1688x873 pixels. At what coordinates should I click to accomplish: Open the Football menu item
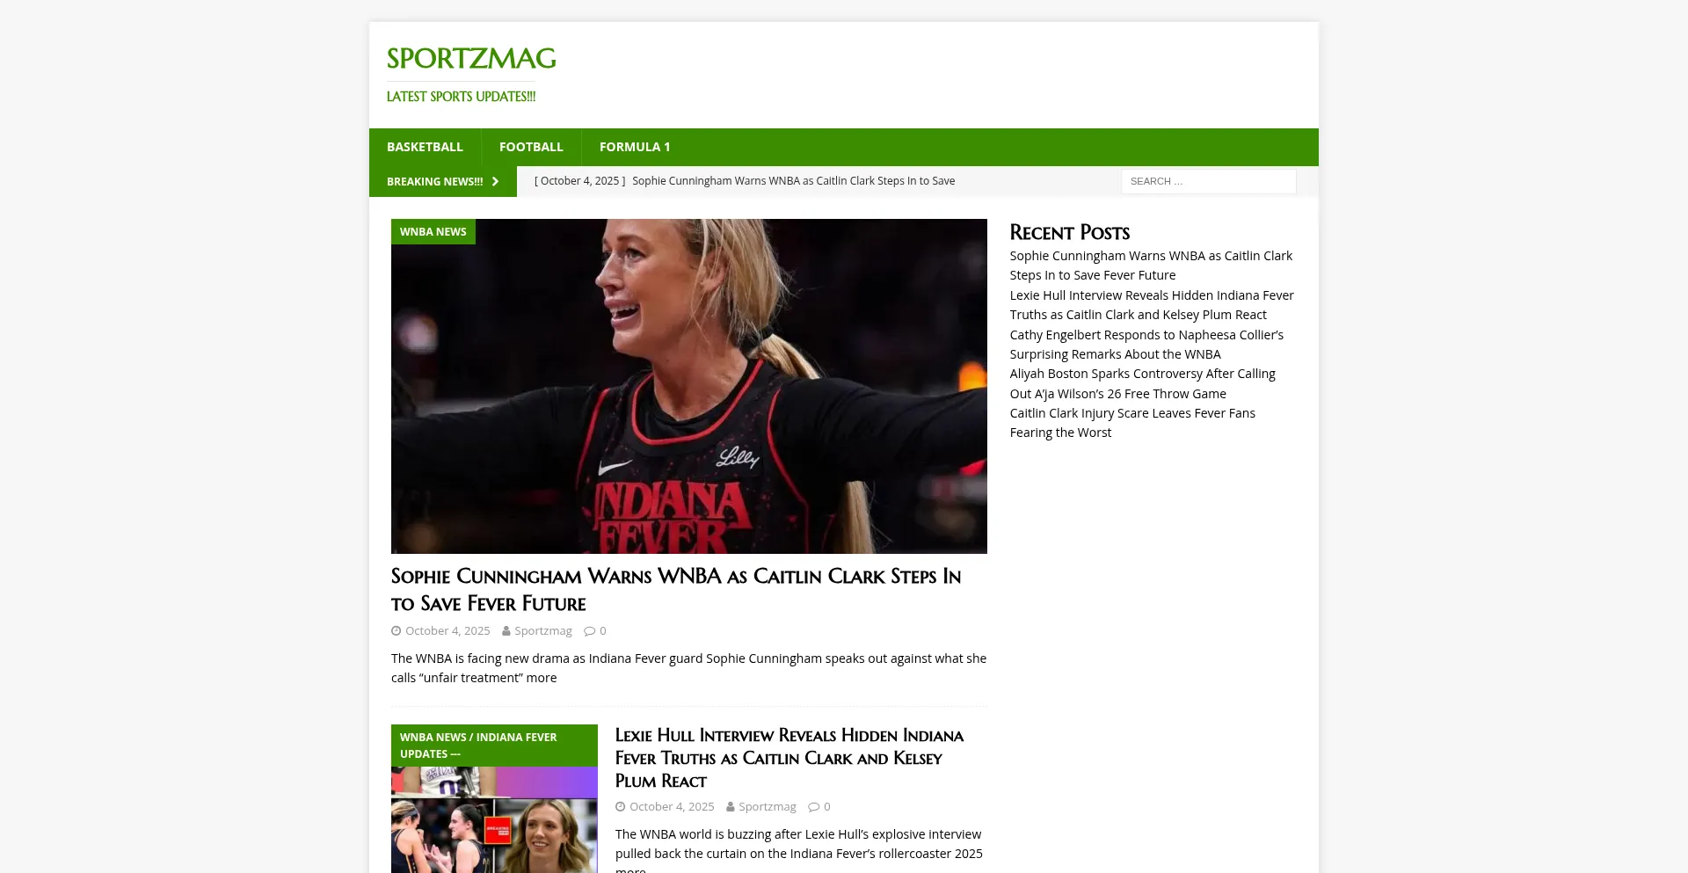531,147
